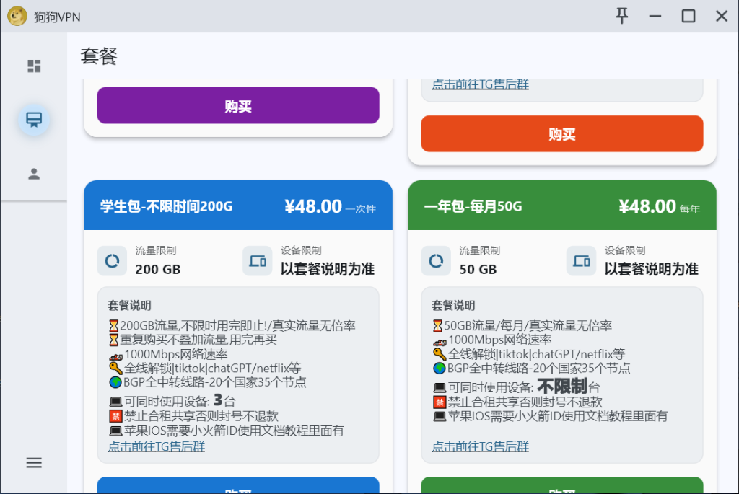739x494 pixels.
Task: Click 套餐说明 heading in 学生包 card
Action: 130,305
